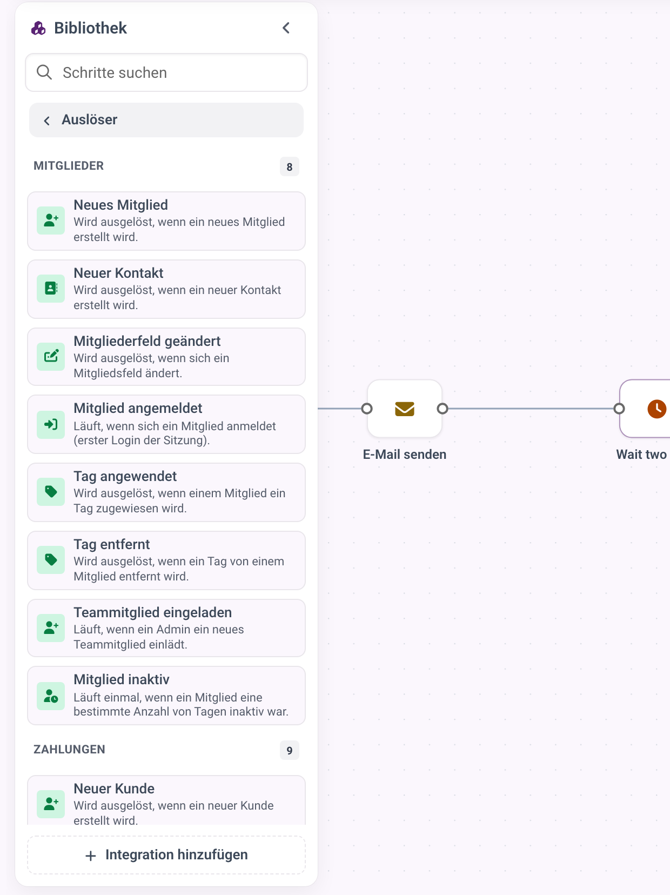The height and width of the screenshot is (895, 670).
Task: Click the Mitglieder count badge 8
Action: click(290, 167)
